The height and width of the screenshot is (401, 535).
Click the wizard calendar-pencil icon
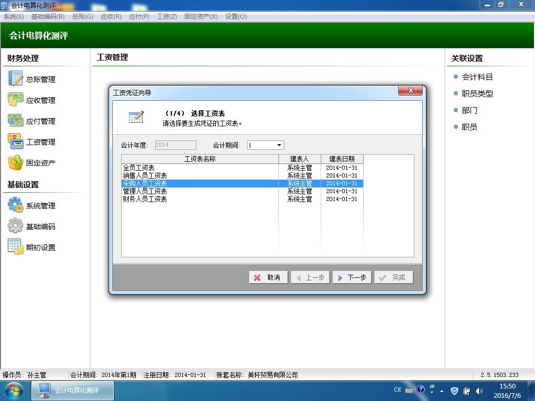[136, 117]
